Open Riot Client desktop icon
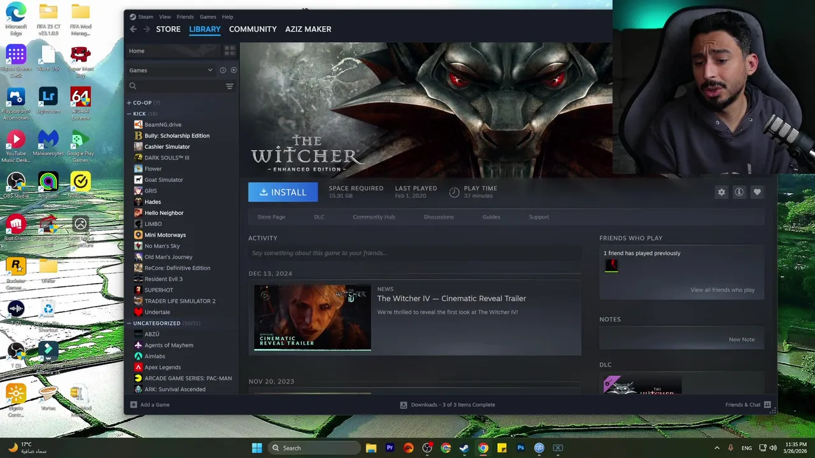815x458 pixels. (x=16, y=229)
